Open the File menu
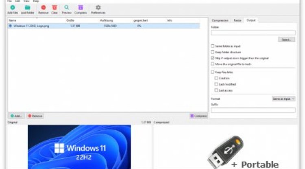 tap(9, 1)
